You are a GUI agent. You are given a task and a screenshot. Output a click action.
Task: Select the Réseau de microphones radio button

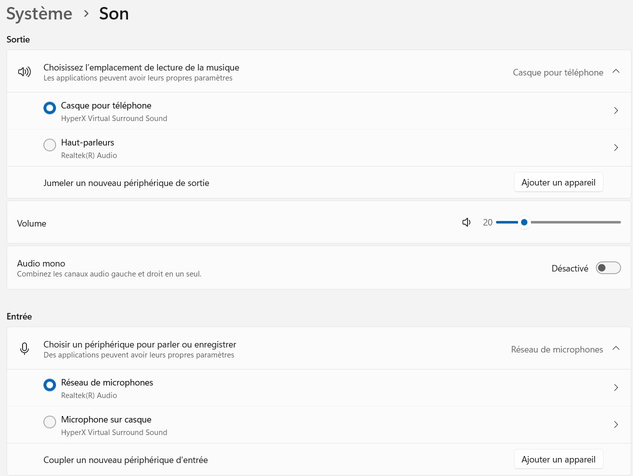49,385
